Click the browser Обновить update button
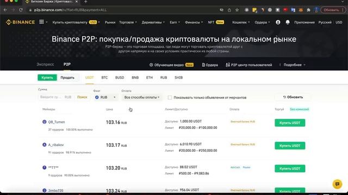The image size is (348, 195). click(x=333, y=10)
